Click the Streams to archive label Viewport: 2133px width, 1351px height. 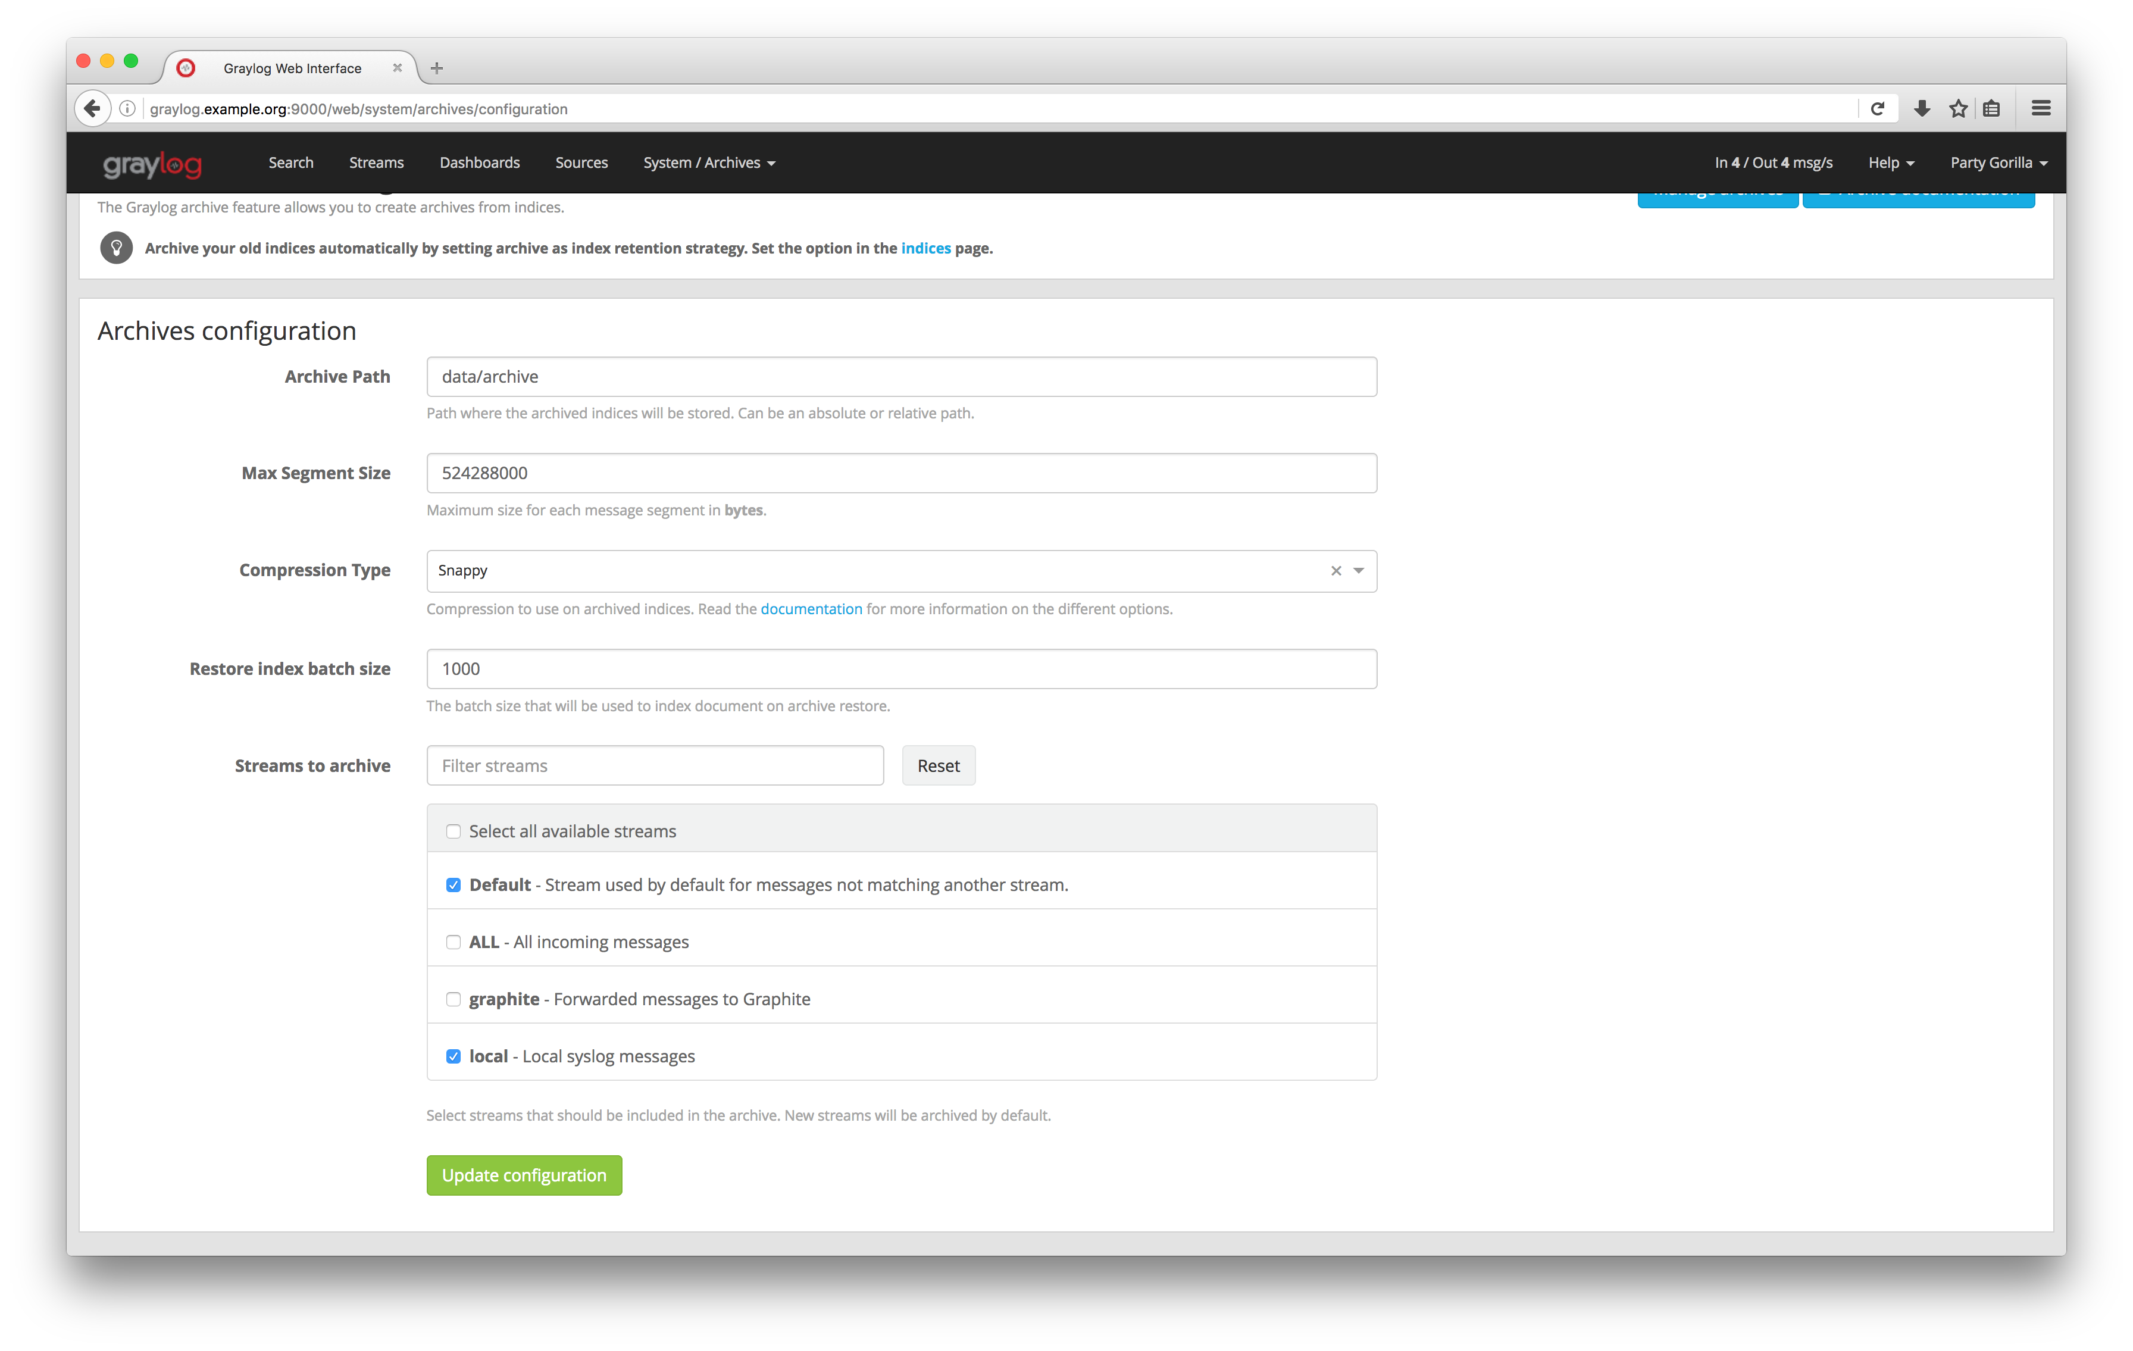pos(312,767)
